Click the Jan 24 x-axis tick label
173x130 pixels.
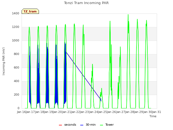tap(94, 112)
